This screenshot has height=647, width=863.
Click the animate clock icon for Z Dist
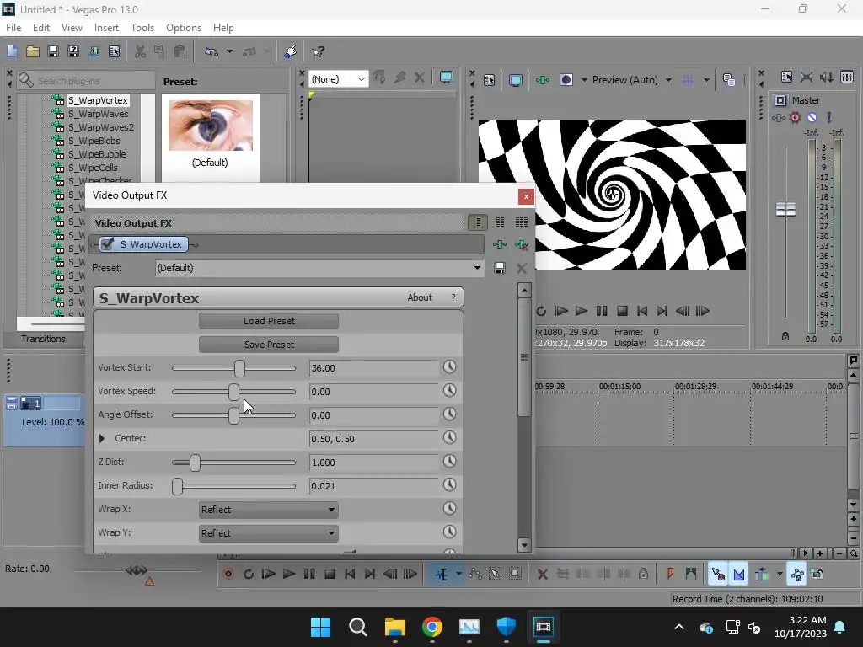450,461
